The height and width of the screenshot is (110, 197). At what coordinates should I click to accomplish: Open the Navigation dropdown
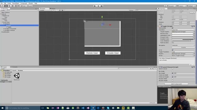click(183, 45)
